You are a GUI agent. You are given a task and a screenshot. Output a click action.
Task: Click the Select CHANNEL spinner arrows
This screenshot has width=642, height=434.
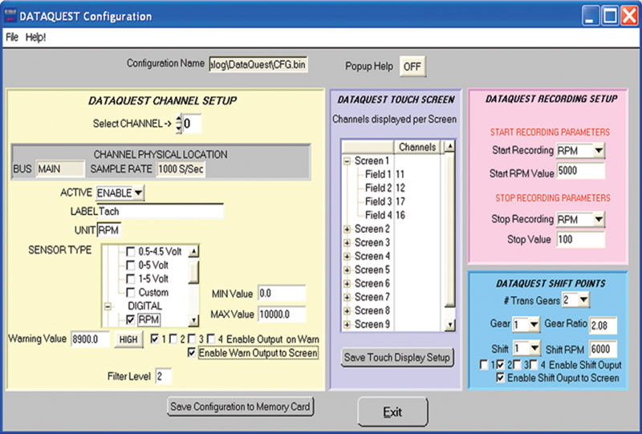coord(178,124)
